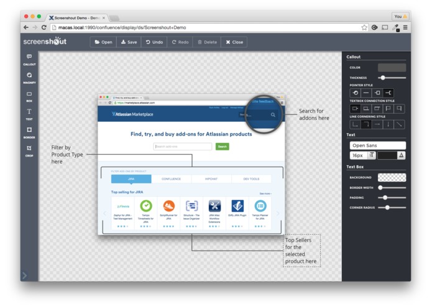Click the magnifier circle on canvas
Viewport: 432px width, 307px height.
264,114
